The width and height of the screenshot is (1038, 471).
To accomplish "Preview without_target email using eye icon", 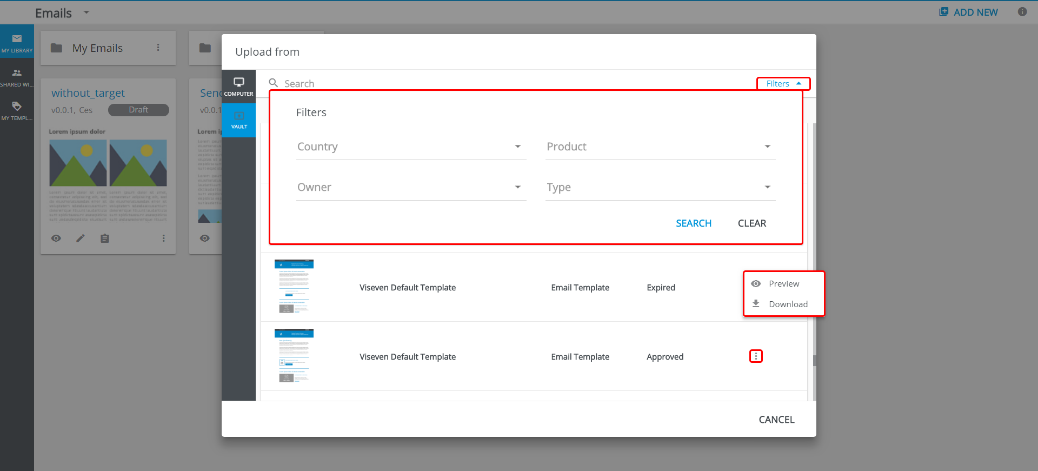I will [x=56, y=238].
